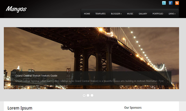186x111 pixels.
Task: Select the first slider pagination dot
Action: [84, 96]
